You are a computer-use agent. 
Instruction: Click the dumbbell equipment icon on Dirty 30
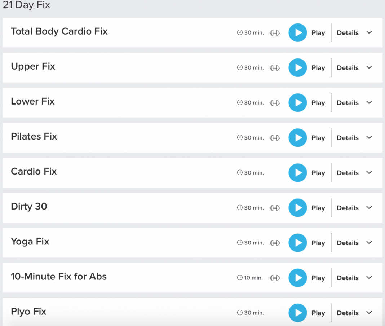275,207
